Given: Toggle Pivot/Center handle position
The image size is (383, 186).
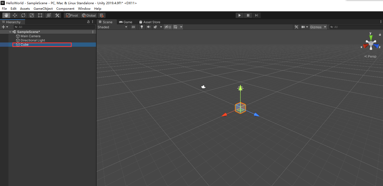Looking at the screenshot, I should (72, 15).
